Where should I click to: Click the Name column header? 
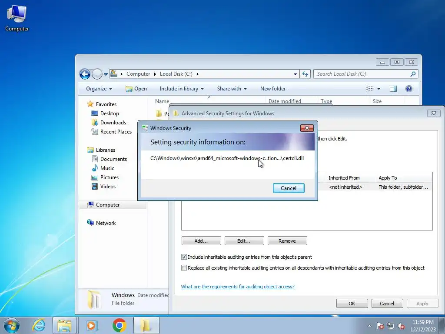[x=162, y=101]
